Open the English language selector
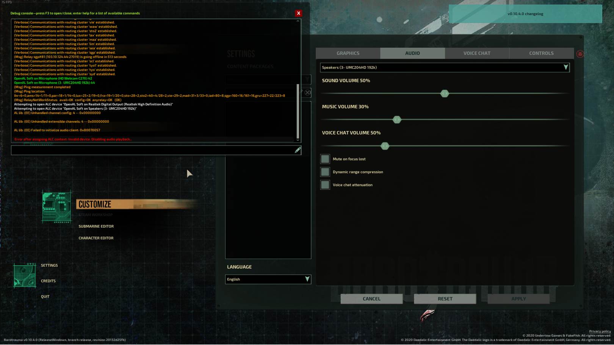614x345 pixels. click(268, 279)
